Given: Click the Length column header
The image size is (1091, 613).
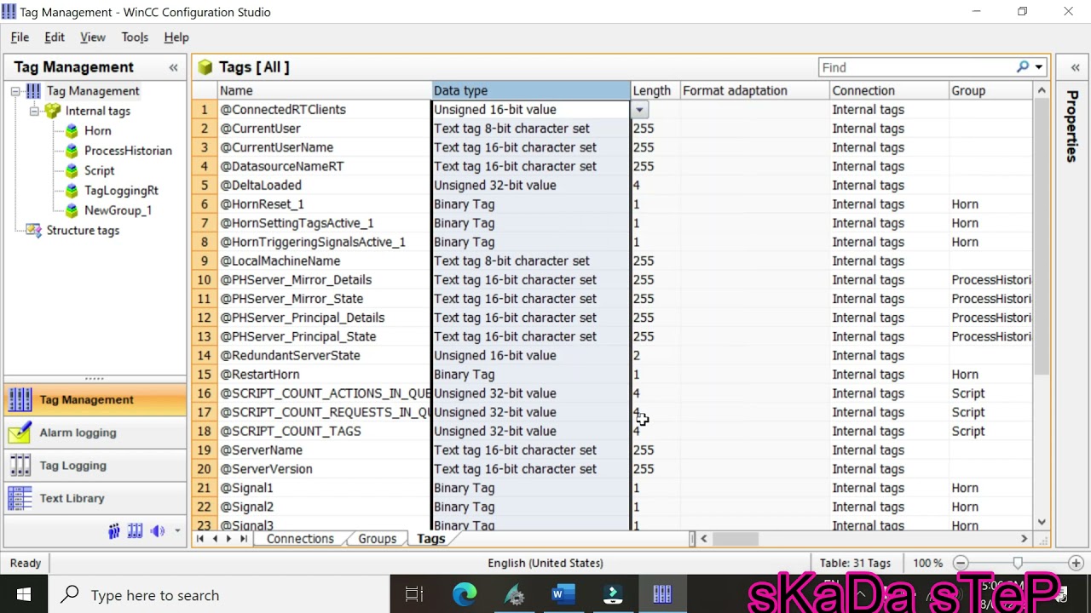Looking at the screenshot, I should (x=655, y=90).
